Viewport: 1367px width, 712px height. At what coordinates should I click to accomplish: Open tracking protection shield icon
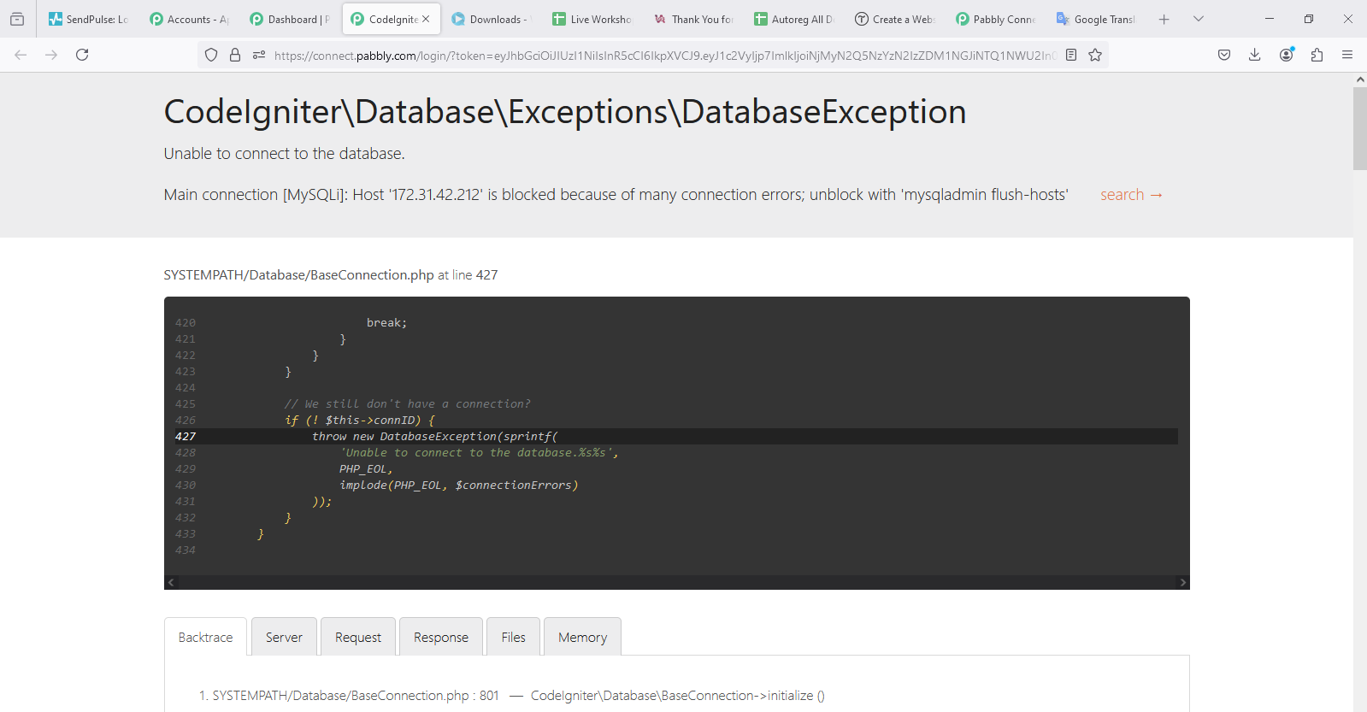[x=211, y=55]
